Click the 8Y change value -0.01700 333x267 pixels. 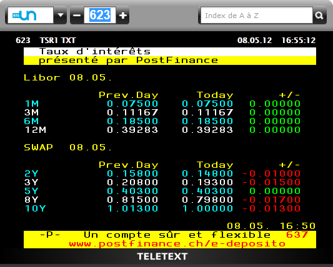[x=271, y=200]
